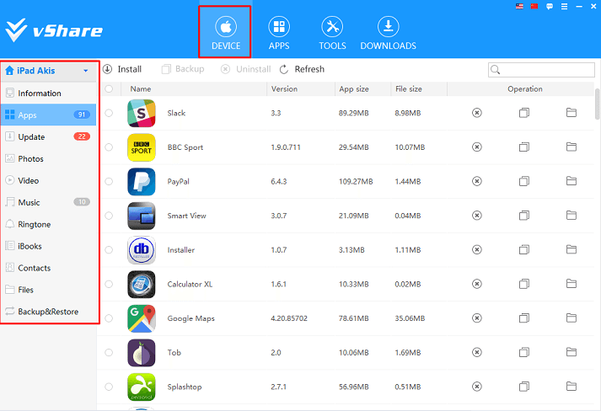Select the Installer row radio button
This screenshot has width=601, height=411.
(x=109, y=250)
